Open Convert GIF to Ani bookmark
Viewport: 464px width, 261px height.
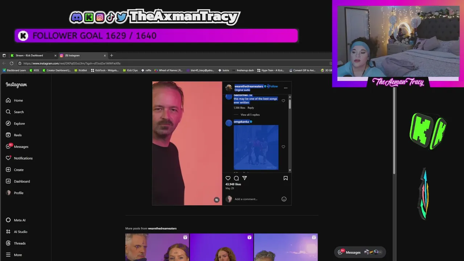click(302, 70)
